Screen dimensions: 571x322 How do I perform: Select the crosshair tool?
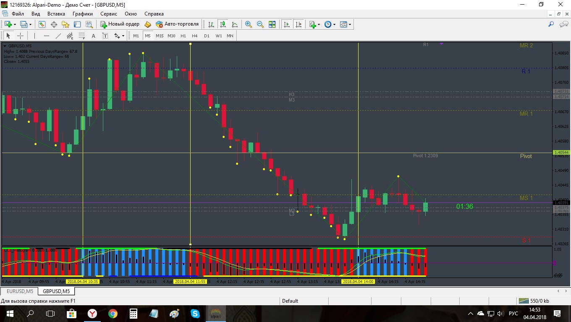[20, 36]
